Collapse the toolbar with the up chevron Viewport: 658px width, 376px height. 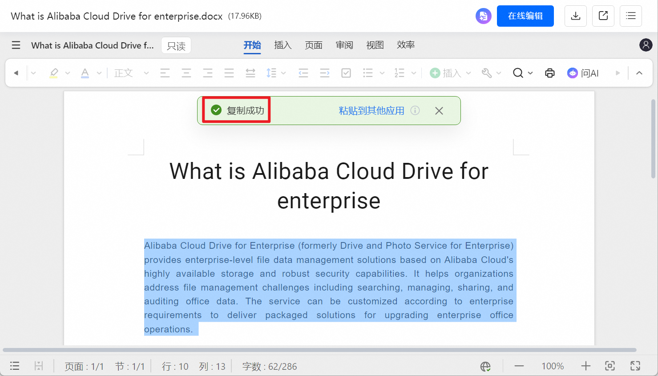point(639,73)
